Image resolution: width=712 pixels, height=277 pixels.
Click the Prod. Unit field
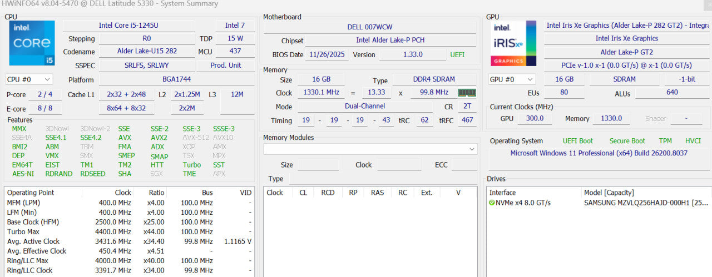(226, 65)
